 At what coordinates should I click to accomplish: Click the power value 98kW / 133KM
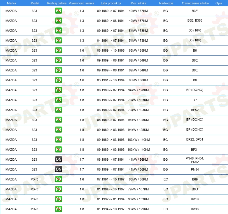tap(138, 199)
